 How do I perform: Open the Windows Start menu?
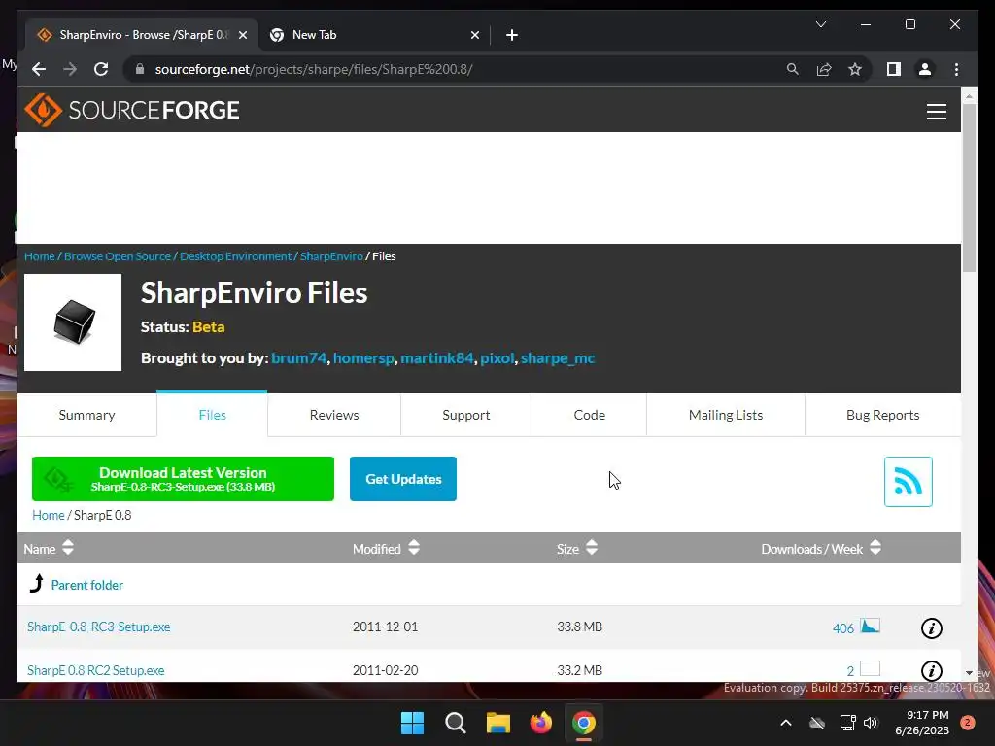coord(412,723)
